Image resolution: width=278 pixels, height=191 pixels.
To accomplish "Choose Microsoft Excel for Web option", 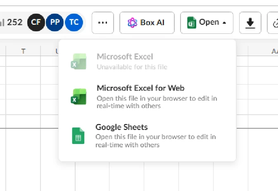I will point(147,97).
